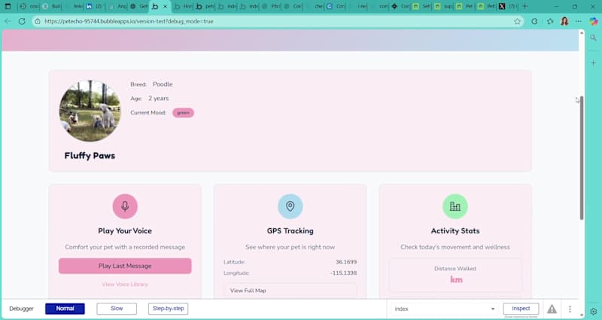
Task: Click the 'GPS Tracking' heading
Action: [290, 231]
